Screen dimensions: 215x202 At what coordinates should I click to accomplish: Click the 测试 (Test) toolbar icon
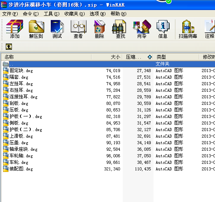pyautogui.click(x=57, y=29)
